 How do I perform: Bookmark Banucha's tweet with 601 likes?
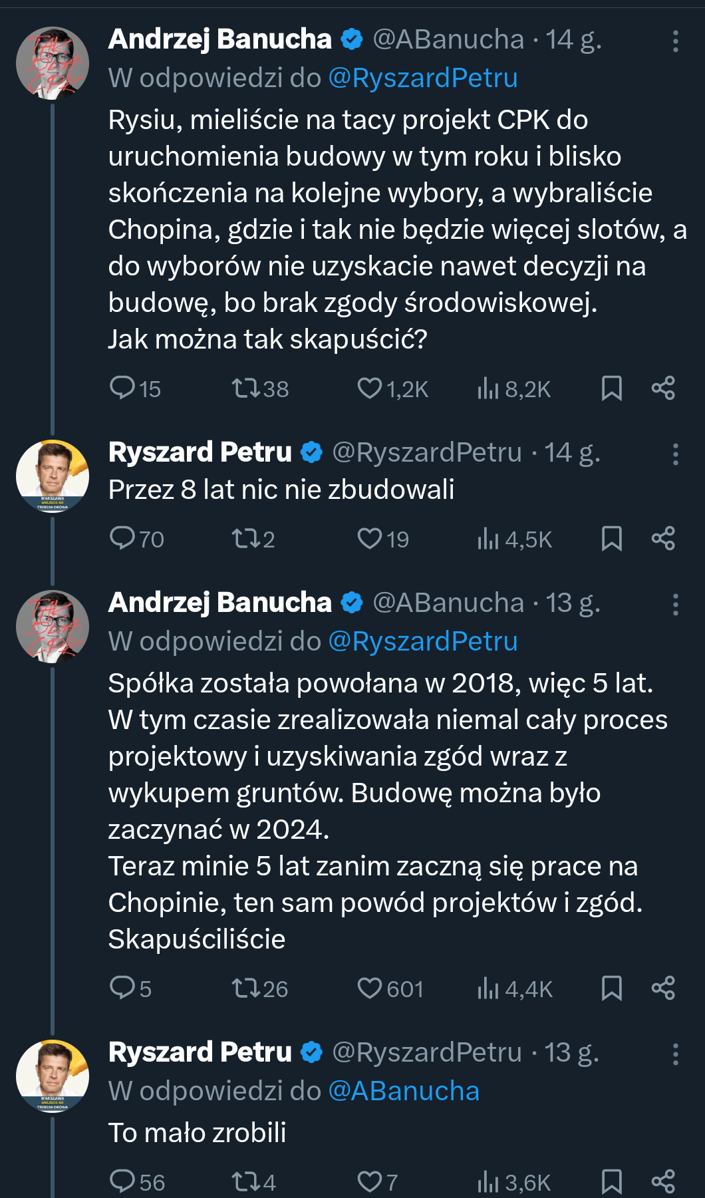(x=611, y=988)
